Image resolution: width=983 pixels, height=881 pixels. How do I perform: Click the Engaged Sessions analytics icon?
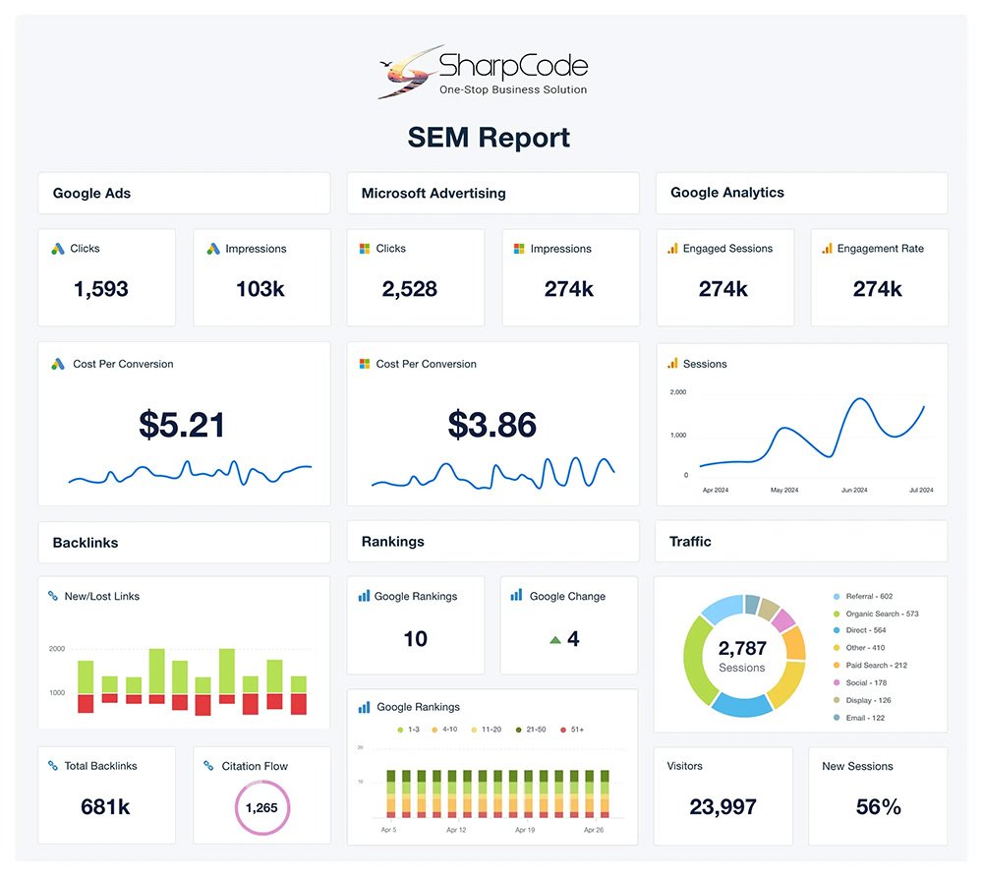point(672,249)
